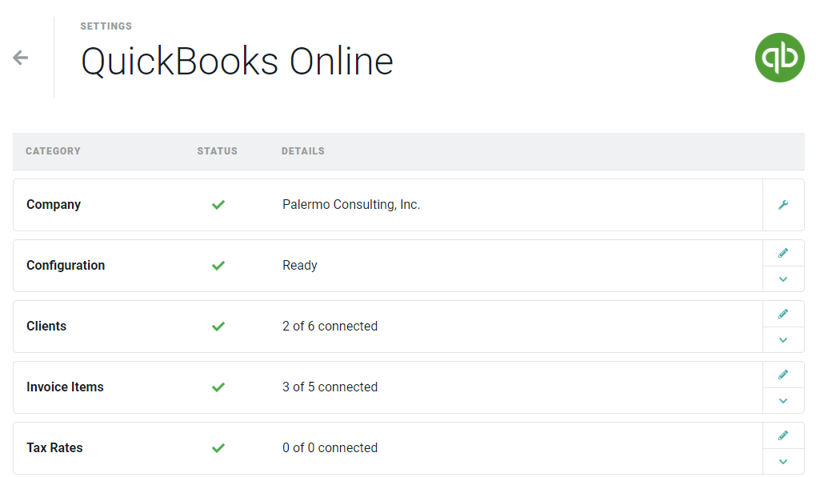Click the Company status checkmark
This screenshot has width=816, height=477.
tap(218, 205)
